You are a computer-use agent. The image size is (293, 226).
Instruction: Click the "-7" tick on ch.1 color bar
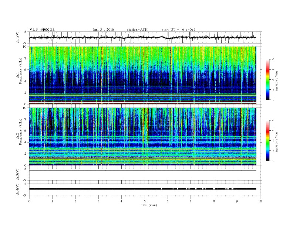click(273, 100)
